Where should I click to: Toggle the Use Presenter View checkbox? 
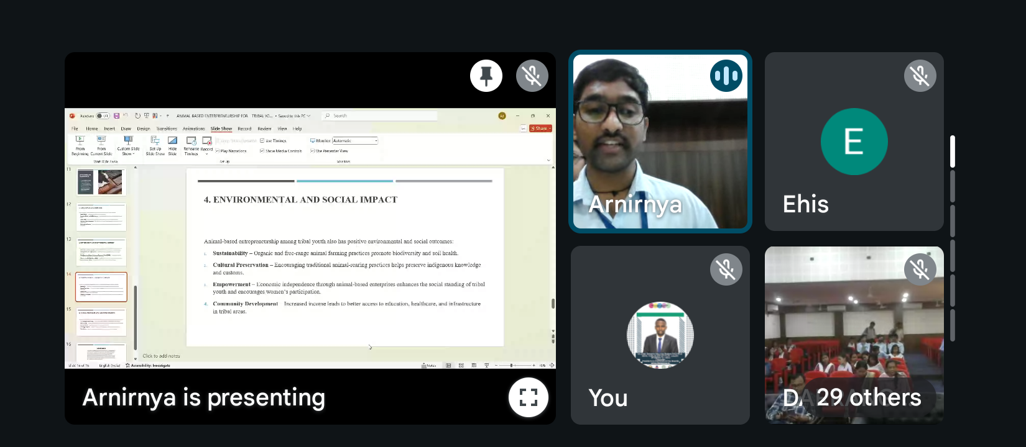click(x=312, y=151)
